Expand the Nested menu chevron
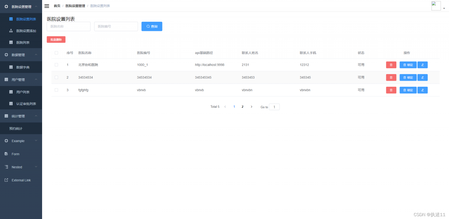This screenshot has width=449, height=219. (36, 167)
